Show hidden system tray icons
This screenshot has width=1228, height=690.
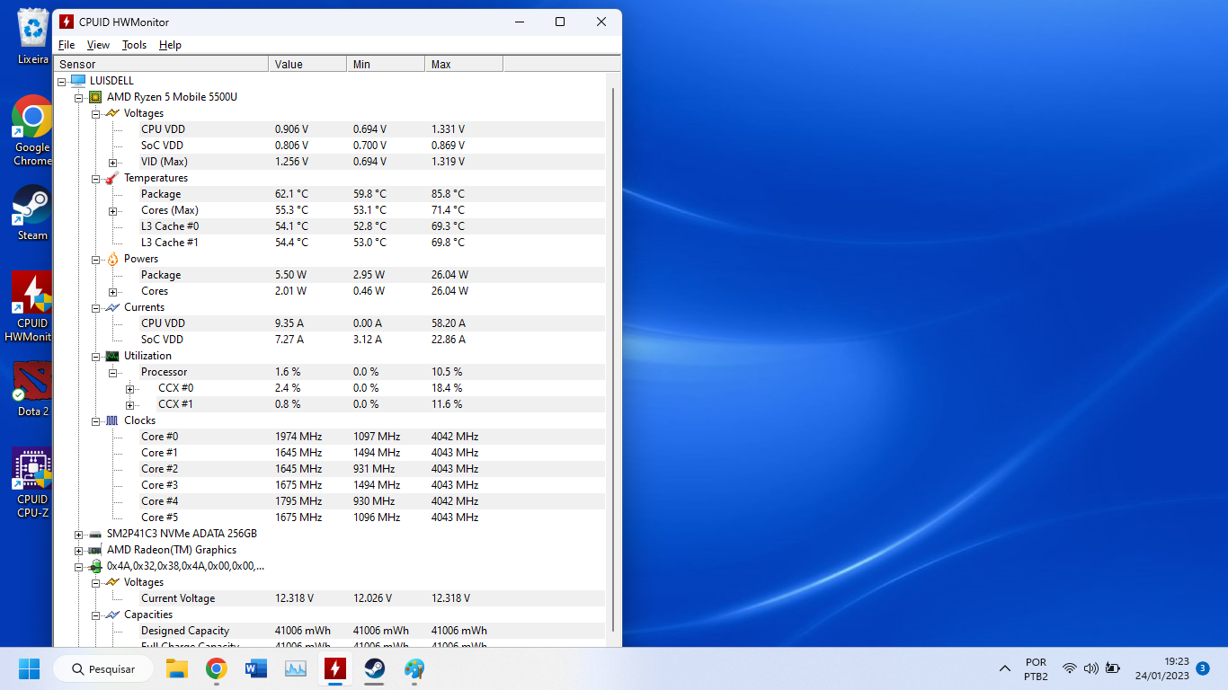point(1005,669)
